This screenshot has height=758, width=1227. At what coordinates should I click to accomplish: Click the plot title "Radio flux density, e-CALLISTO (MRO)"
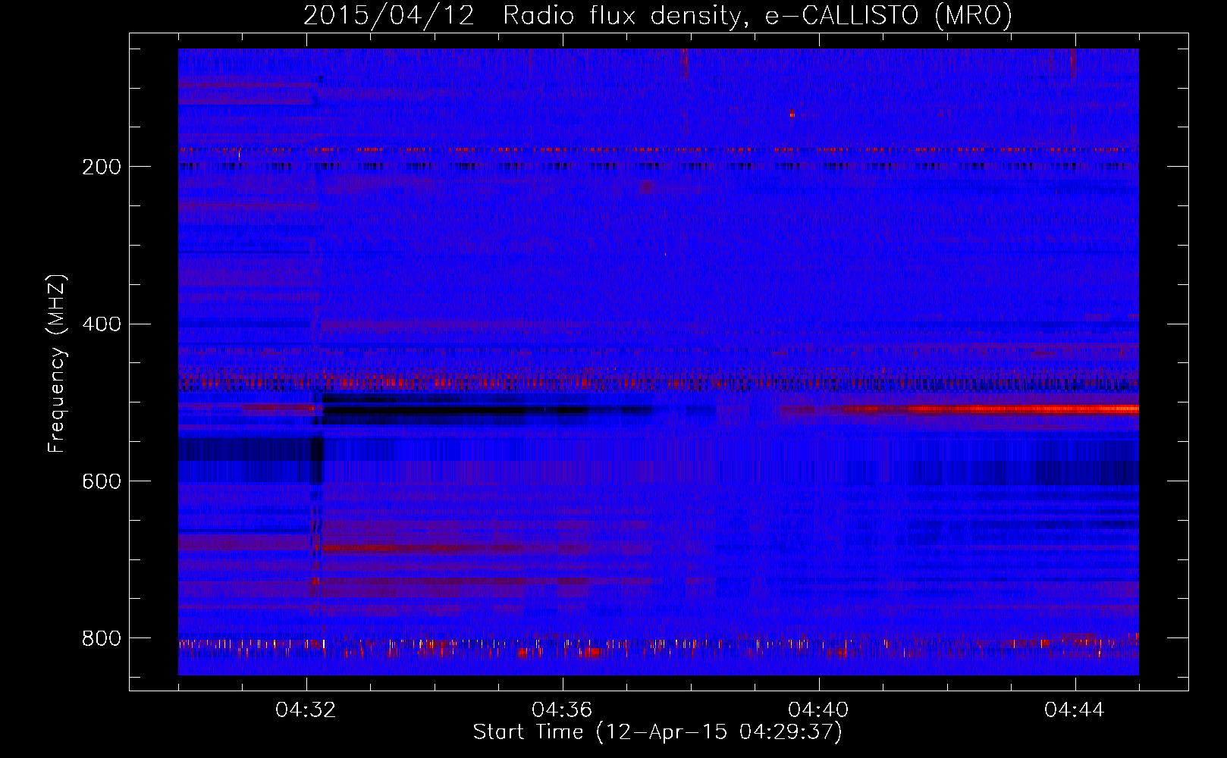[757, 16]
